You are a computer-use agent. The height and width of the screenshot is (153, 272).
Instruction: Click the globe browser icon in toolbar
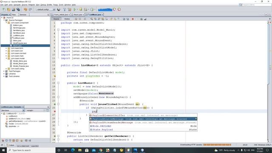coord(59,9)
